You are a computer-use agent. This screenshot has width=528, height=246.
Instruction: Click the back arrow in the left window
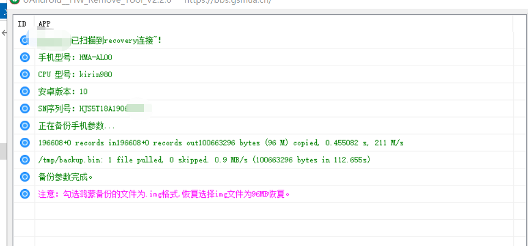click(4, 33)
